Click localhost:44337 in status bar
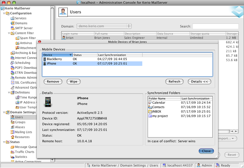The image size is (244, 168). (178, 165)
